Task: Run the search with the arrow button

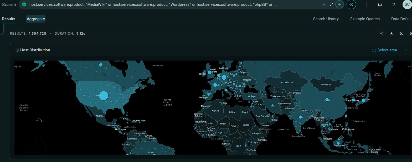Action: click(339, 4)
